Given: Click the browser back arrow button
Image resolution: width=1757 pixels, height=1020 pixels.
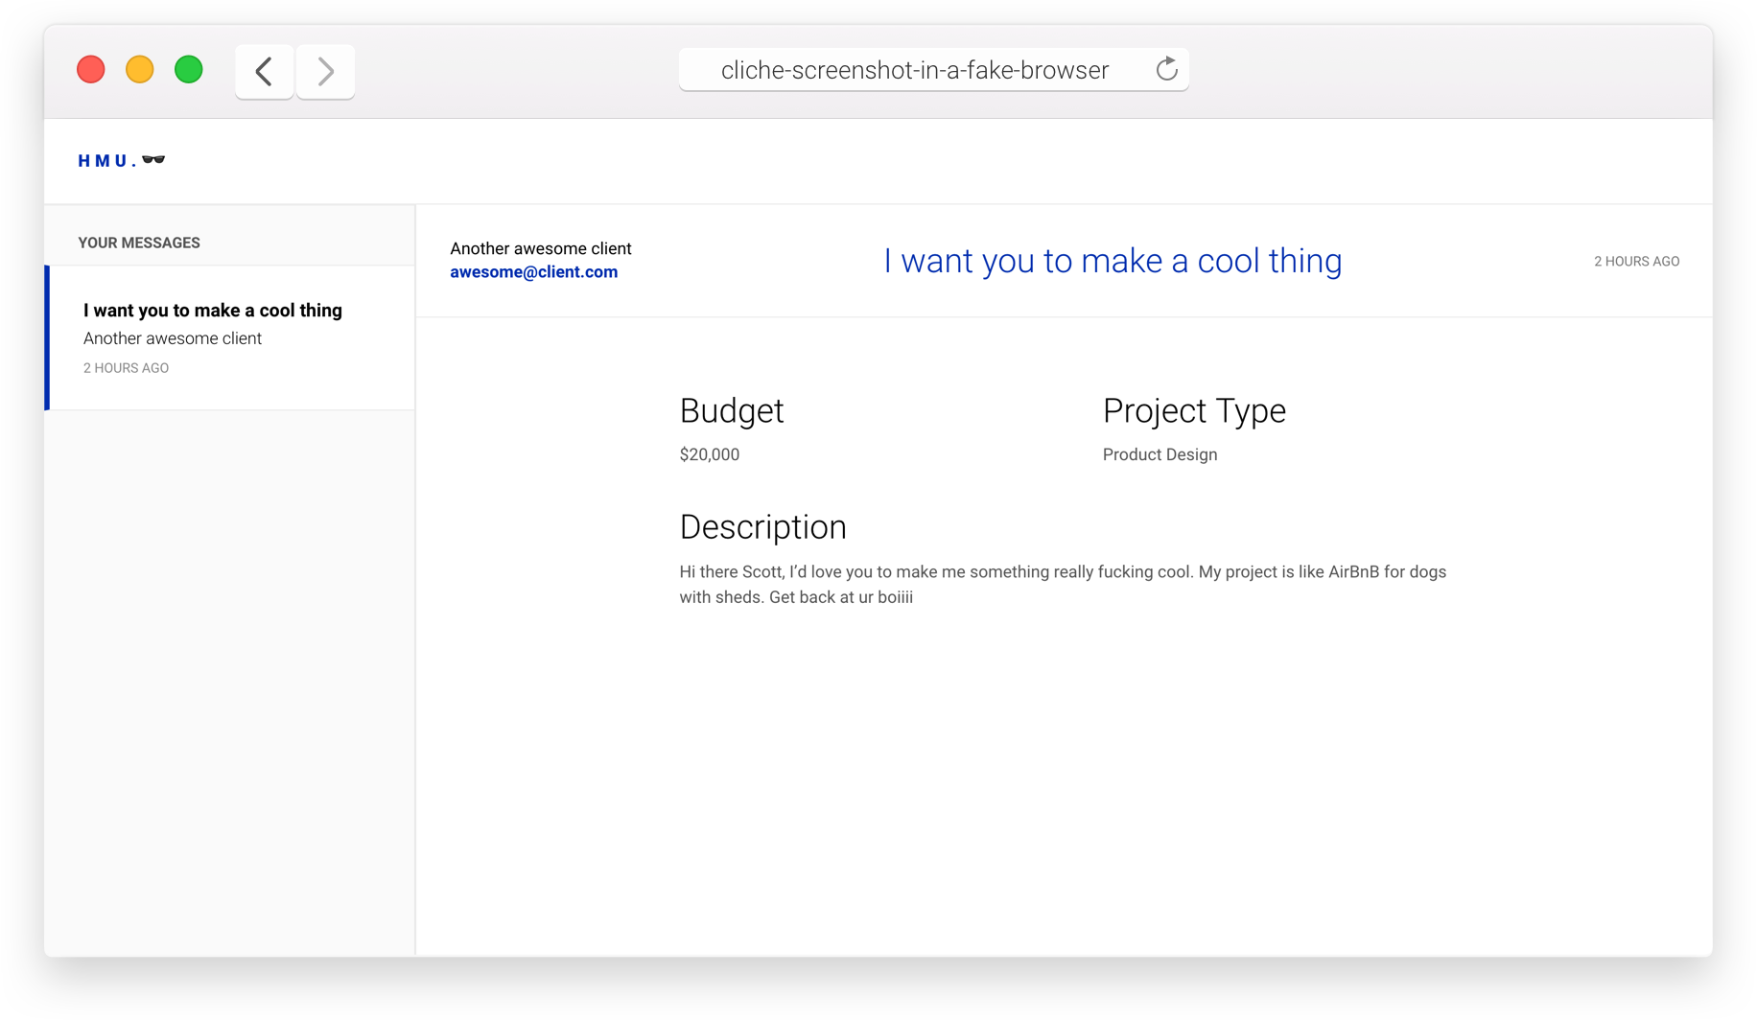Looking at the screenshot, I should pyautogui.click(x=264, y=71).
